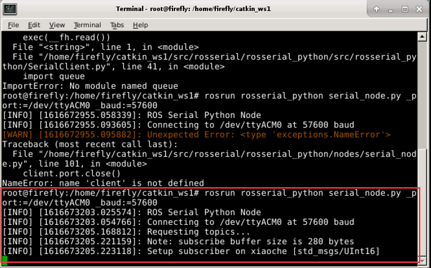Click the roll-up shade button in title bar

(x=377, y=8)
